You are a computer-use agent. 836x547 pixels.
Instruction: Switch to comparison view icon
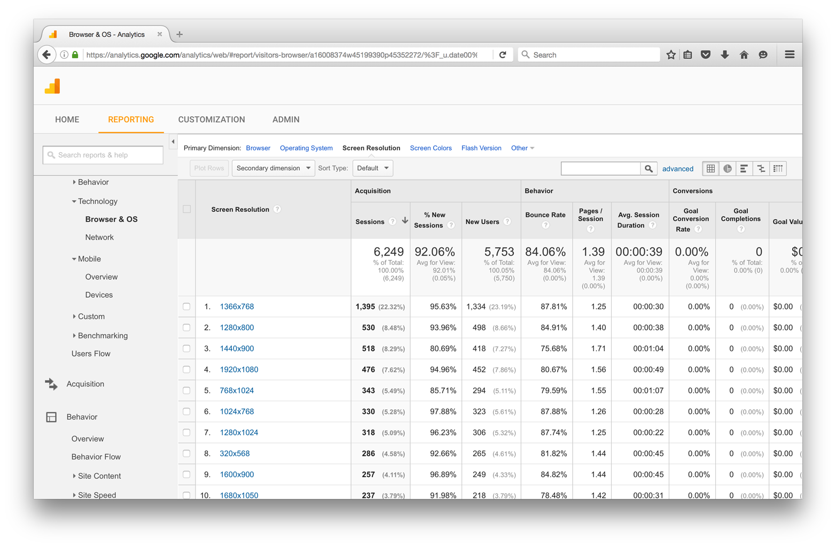[x=761, y=169]
